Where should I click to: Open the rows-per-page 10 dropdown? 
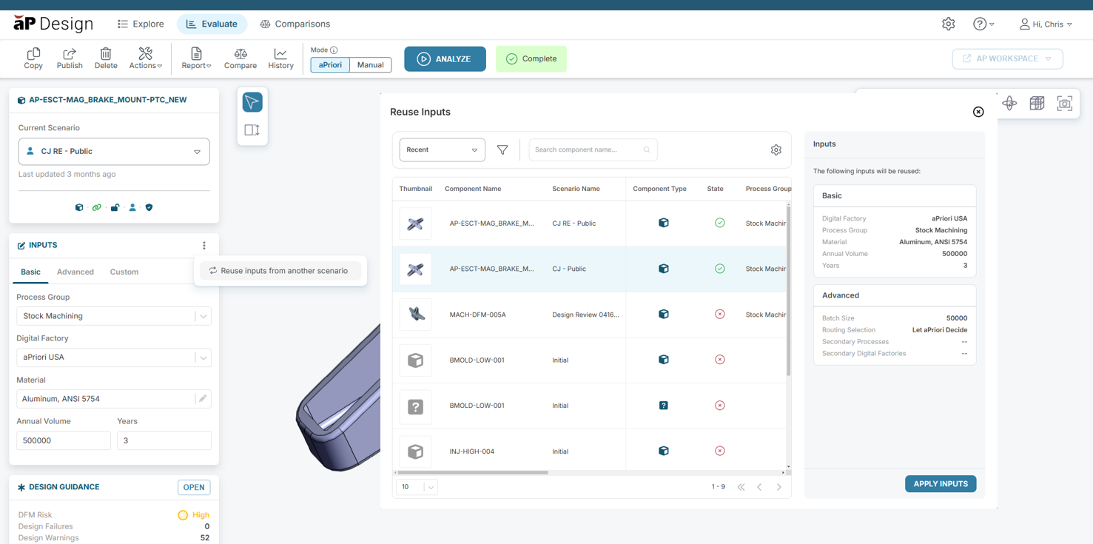coord(417,487)
